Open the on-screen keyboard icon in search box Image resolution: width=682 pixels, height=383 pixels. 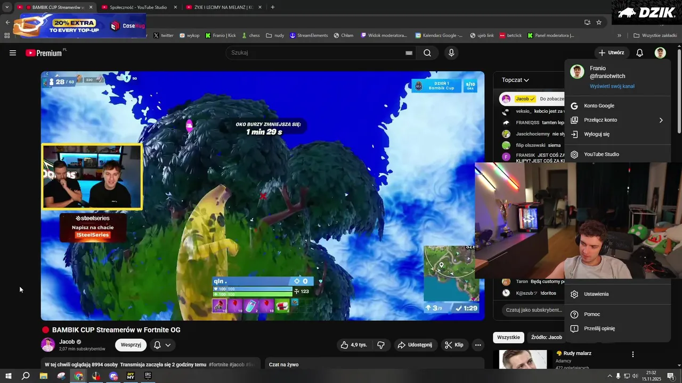(x=409, y=53)
